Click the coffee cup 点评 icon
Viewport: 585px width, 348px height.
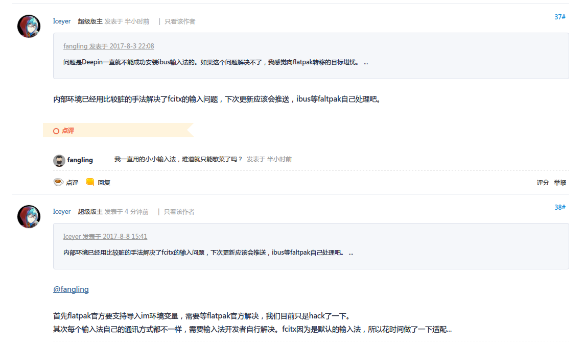pos(58,182)
